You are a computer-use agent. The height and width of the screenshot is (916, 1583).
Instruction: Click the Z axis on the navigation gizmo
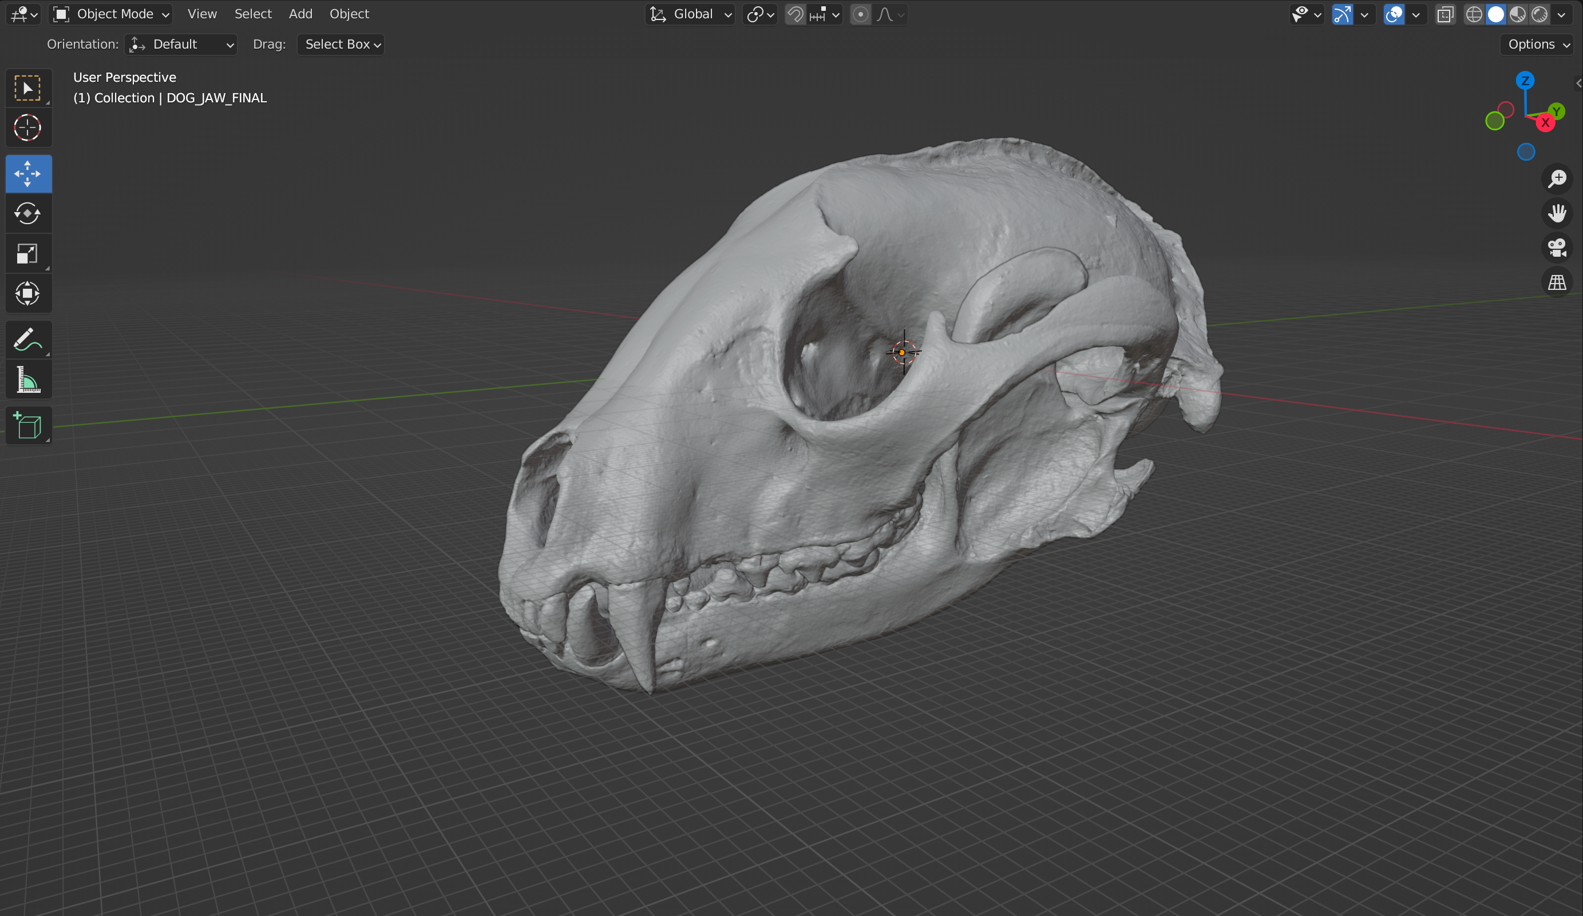[x=1526, y=81]
